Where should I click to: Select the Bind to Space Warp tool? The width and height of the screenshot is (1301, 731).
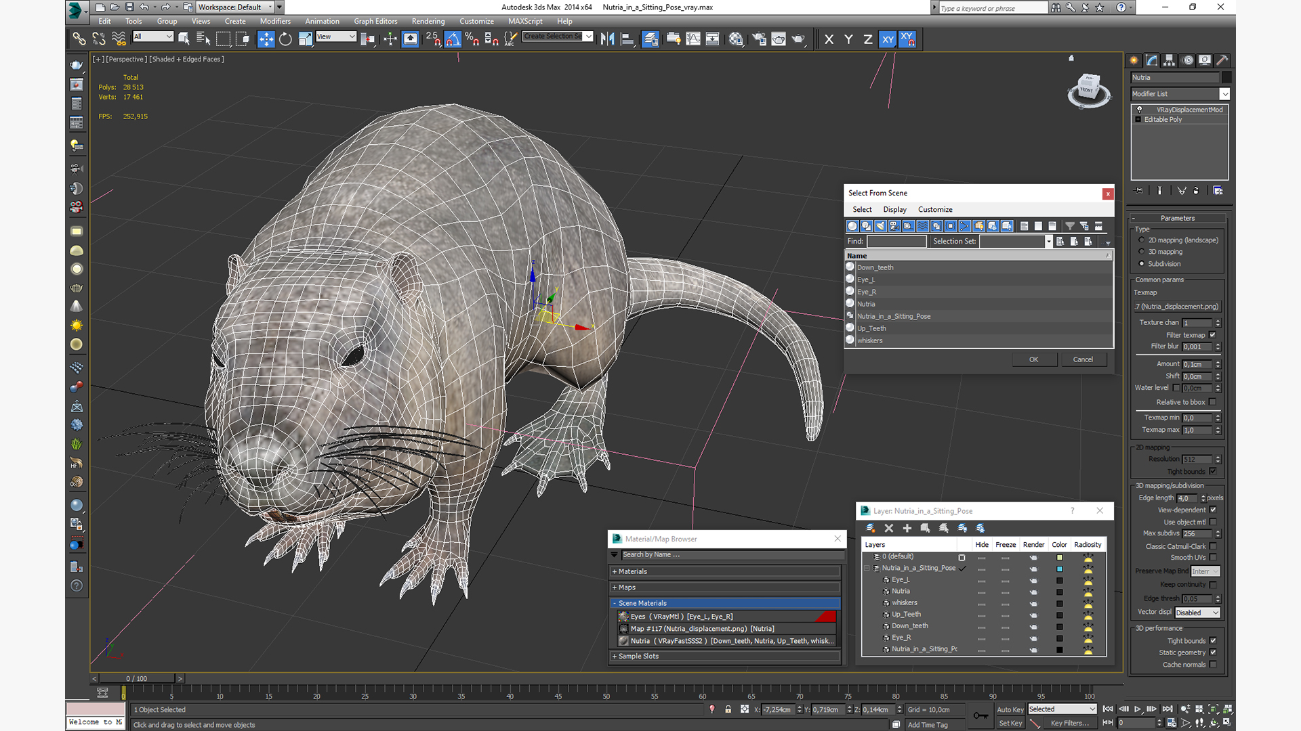[119, 39]
